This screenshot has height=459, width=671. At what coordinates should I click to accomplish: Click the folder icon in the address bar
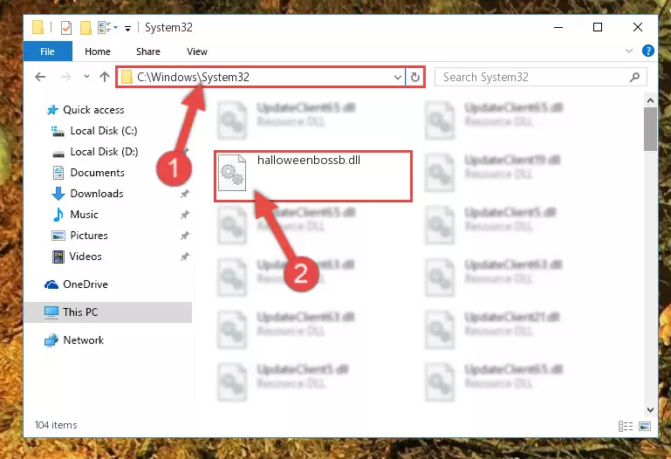127,78
